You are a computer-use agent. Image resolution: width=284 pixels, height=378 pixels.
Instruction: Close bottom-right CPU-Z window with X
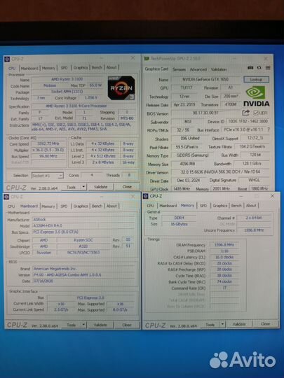[x=272, y=196]
